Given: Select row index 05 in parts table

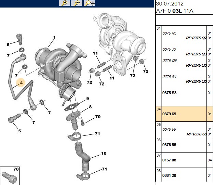Looking at the screenshot, I should [158, 124].
